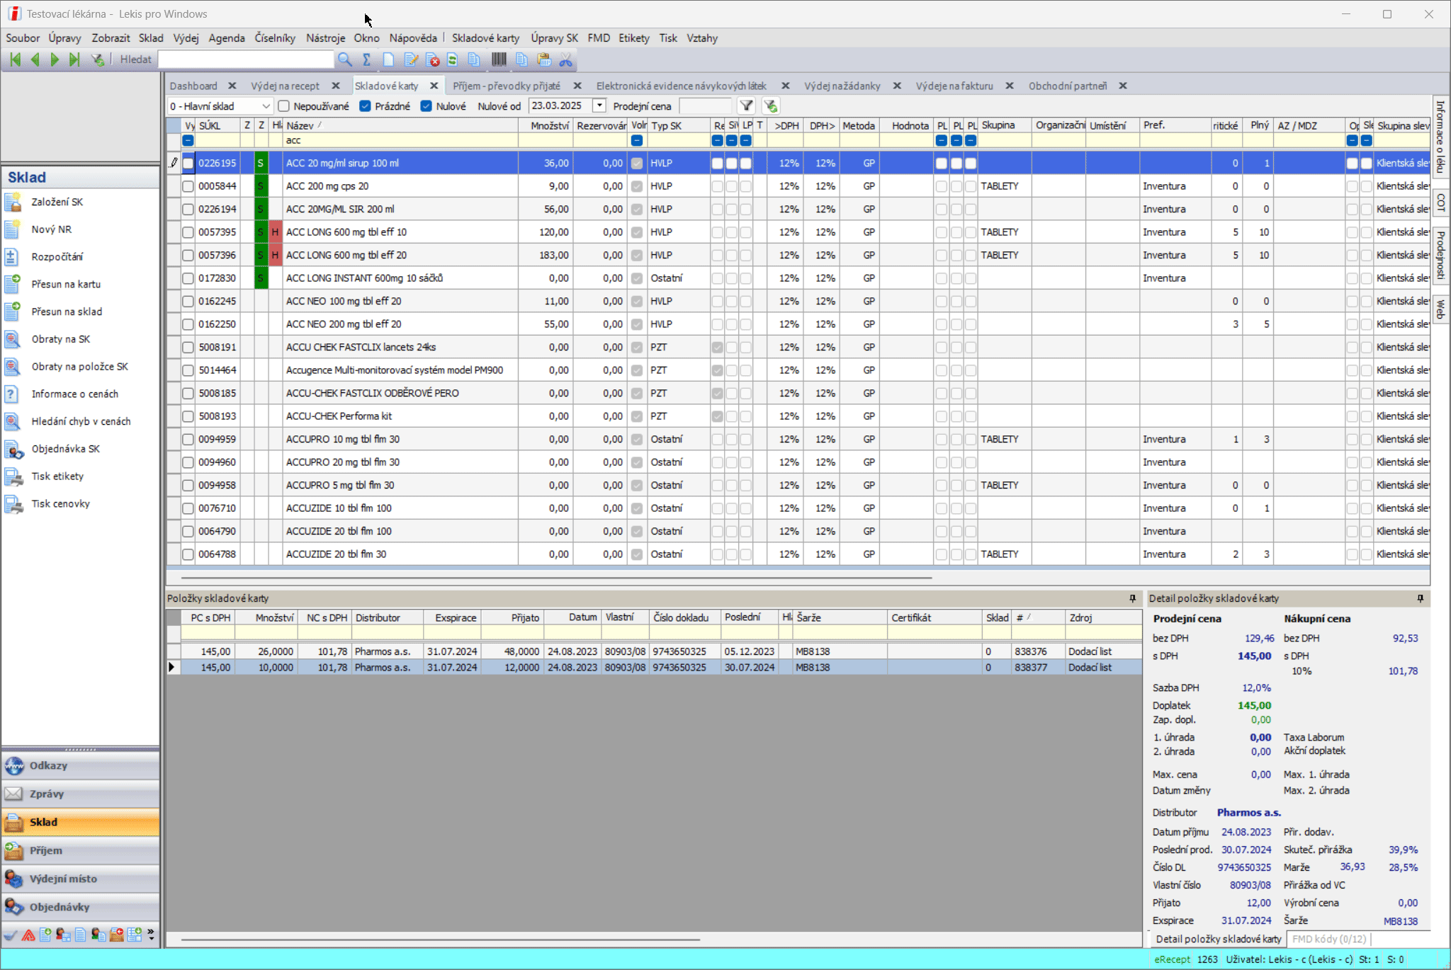Click mortar and pestle icon in bottom strip
Image resolution: width=1451 pixels, height=970 pixels.
point(10,935)
